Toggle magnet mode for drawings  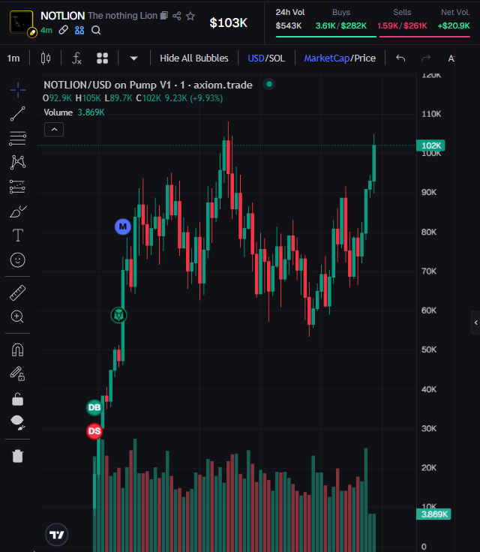pos(17,350)
